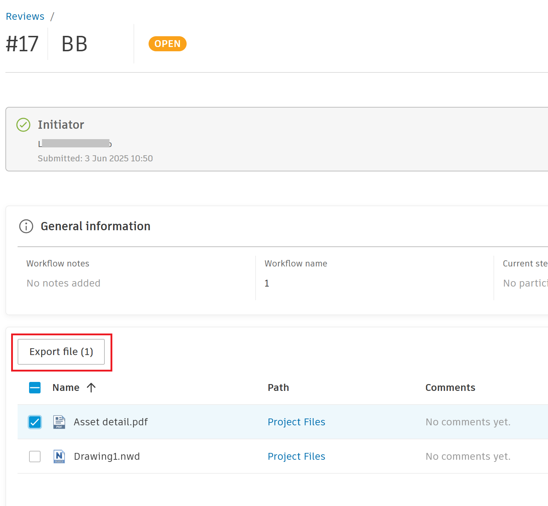Click the Export file (1) button
The width and height of the screenshot is (548, 506).
[x=61, y=352]
